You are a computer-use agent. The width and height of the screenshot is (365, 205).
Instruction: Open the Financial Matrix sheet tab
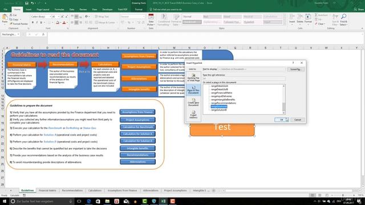coord(47,190)
